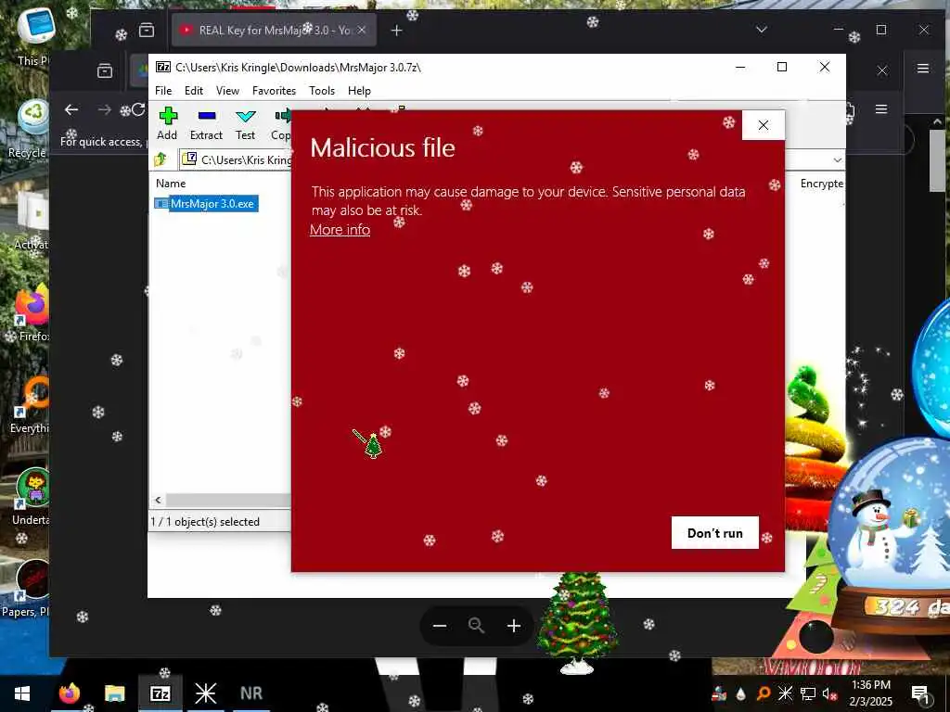Click the 7-Zip Add toolbar icon
Screen dimensions: 950x712
(x=167, y=123)
